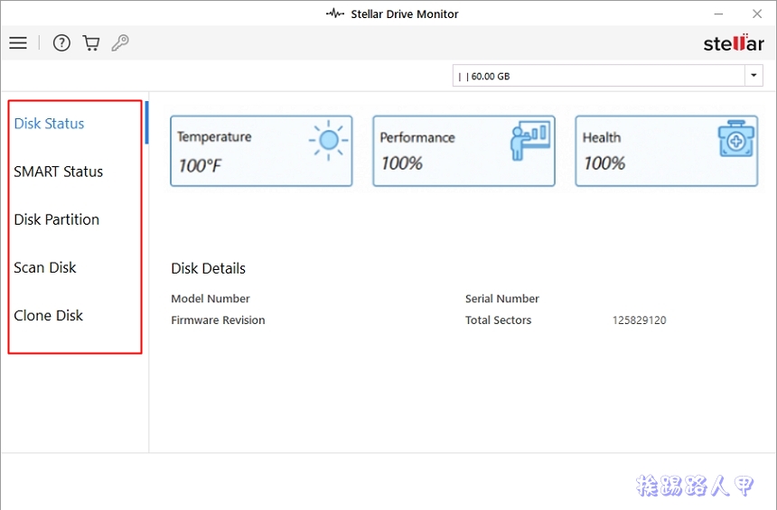Click the Disk Details heading
This screenshot has height=510, width=777.
208,268
